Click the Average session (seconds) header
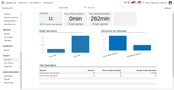This screenshot has height=90, width=174. [146, 70]
